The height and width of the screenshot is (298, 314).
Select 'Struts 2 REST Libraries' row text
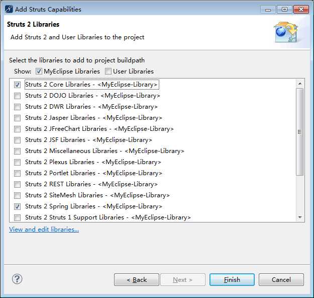click(x=91, y=184)
